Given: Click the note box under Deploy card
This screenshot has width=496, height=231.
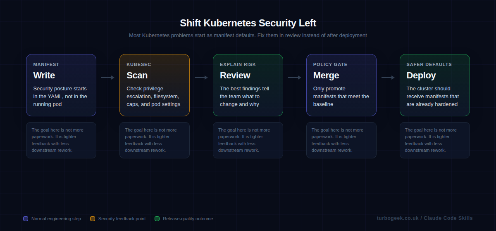Looking at the screenshot, I should [435, 140].
